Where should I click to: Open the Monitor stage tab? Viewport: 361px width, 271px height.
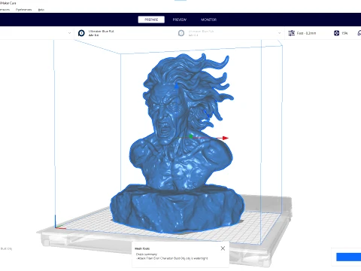coord(208,20)
